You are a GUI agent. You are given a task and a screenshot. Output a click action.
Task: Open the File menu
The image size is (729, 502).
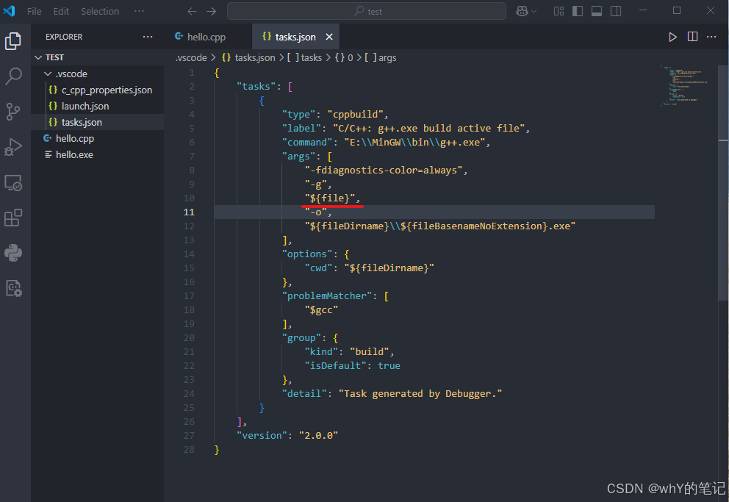tap(34, 11)
